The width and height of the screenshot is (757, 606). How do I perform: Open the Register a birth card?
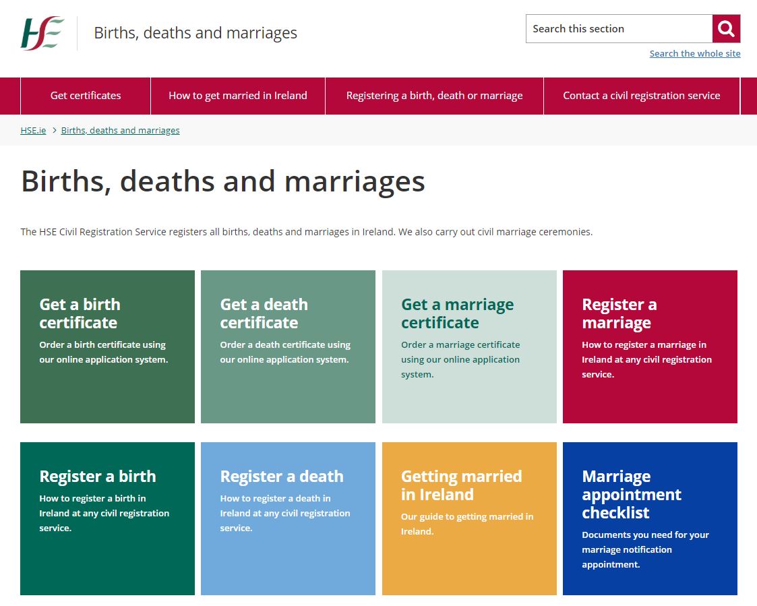[x=107, y=518]
